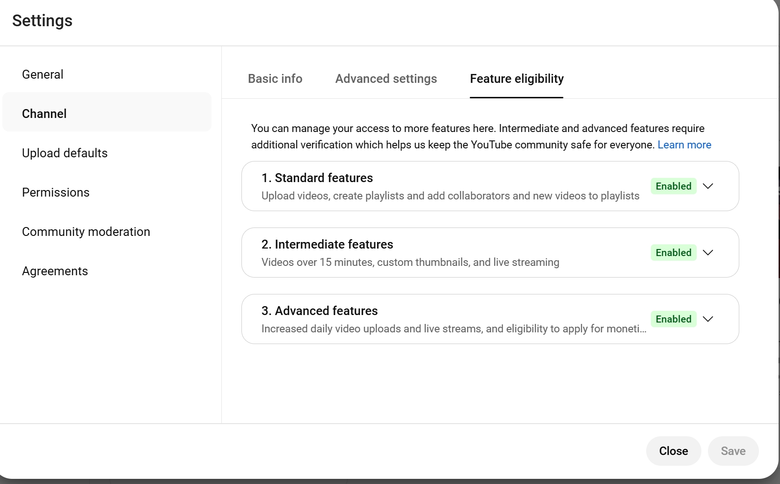The image size is (780, 484).
Task: Click the Save button
Action: pos(733,451)
